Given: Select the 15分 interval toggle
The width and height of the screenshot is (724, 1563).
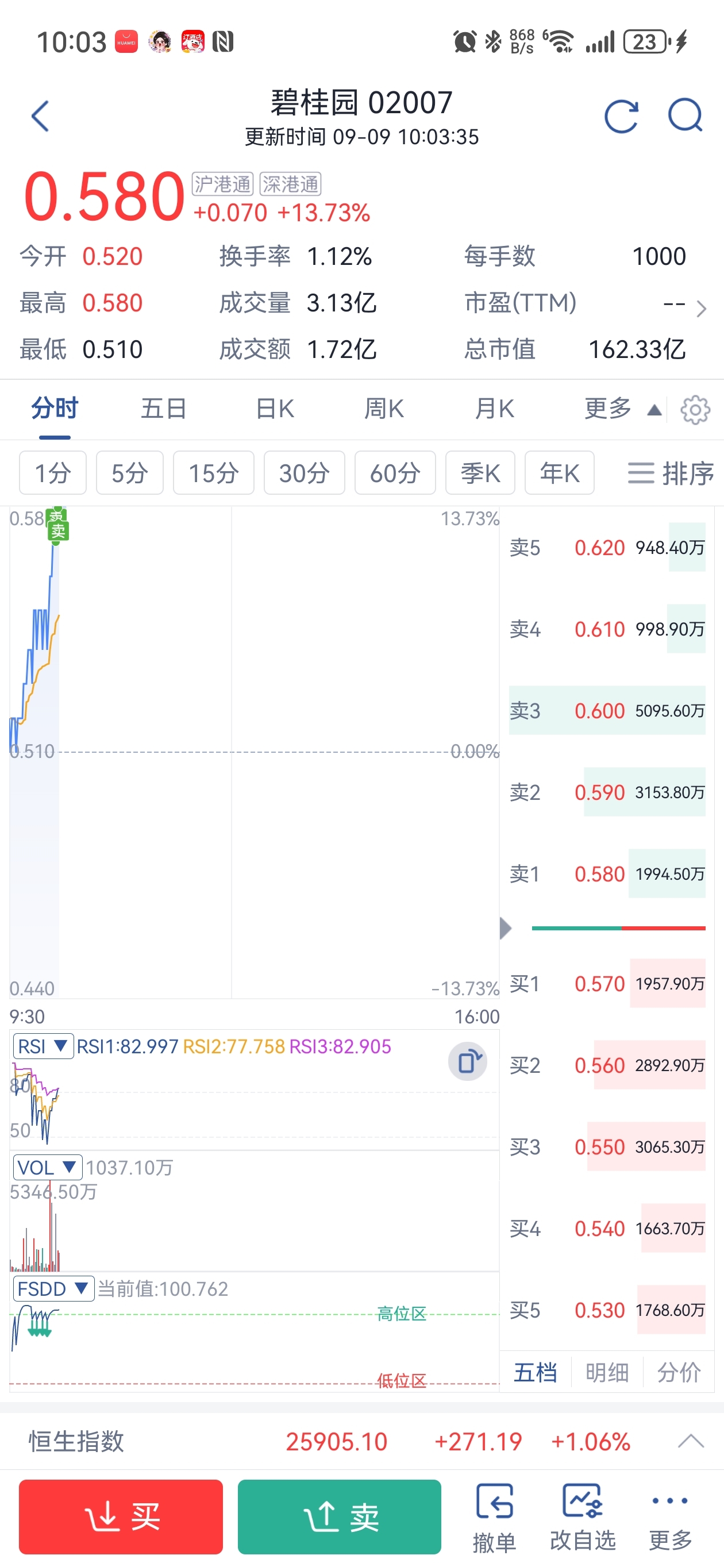Looking at the screenshot, I should coord(214,473).
